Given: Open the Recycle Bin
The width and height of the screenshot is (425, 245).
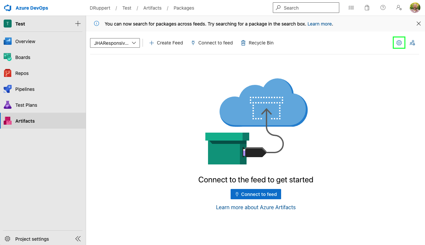Looking at the screenshot, I should pyautogui.click(x=257, y=43).
